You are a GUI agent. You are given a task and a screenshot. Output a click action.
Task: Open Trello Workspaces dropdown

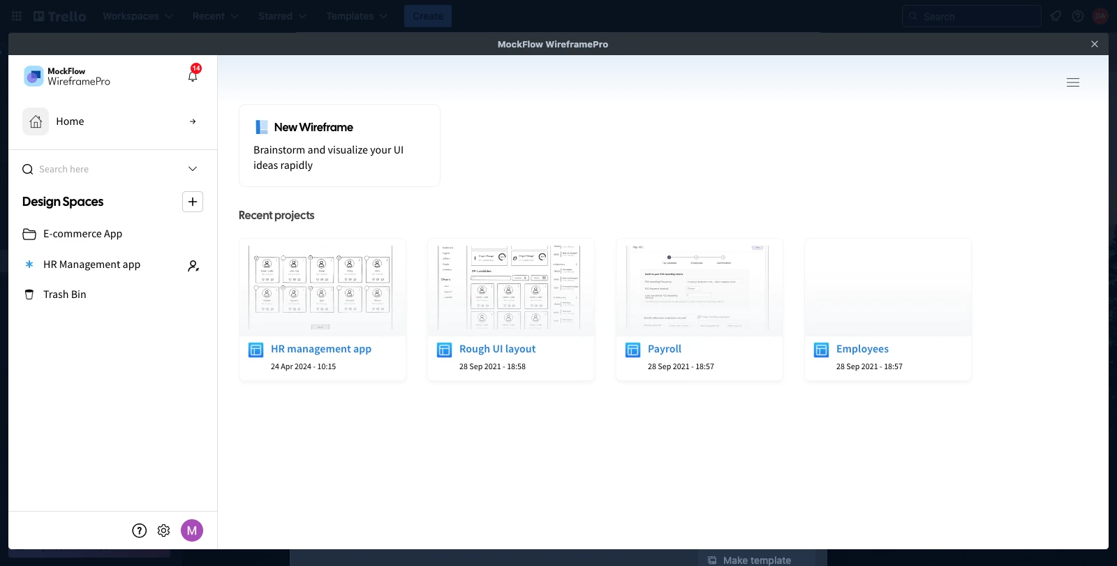pyautogui.click(x=138, y=16)
